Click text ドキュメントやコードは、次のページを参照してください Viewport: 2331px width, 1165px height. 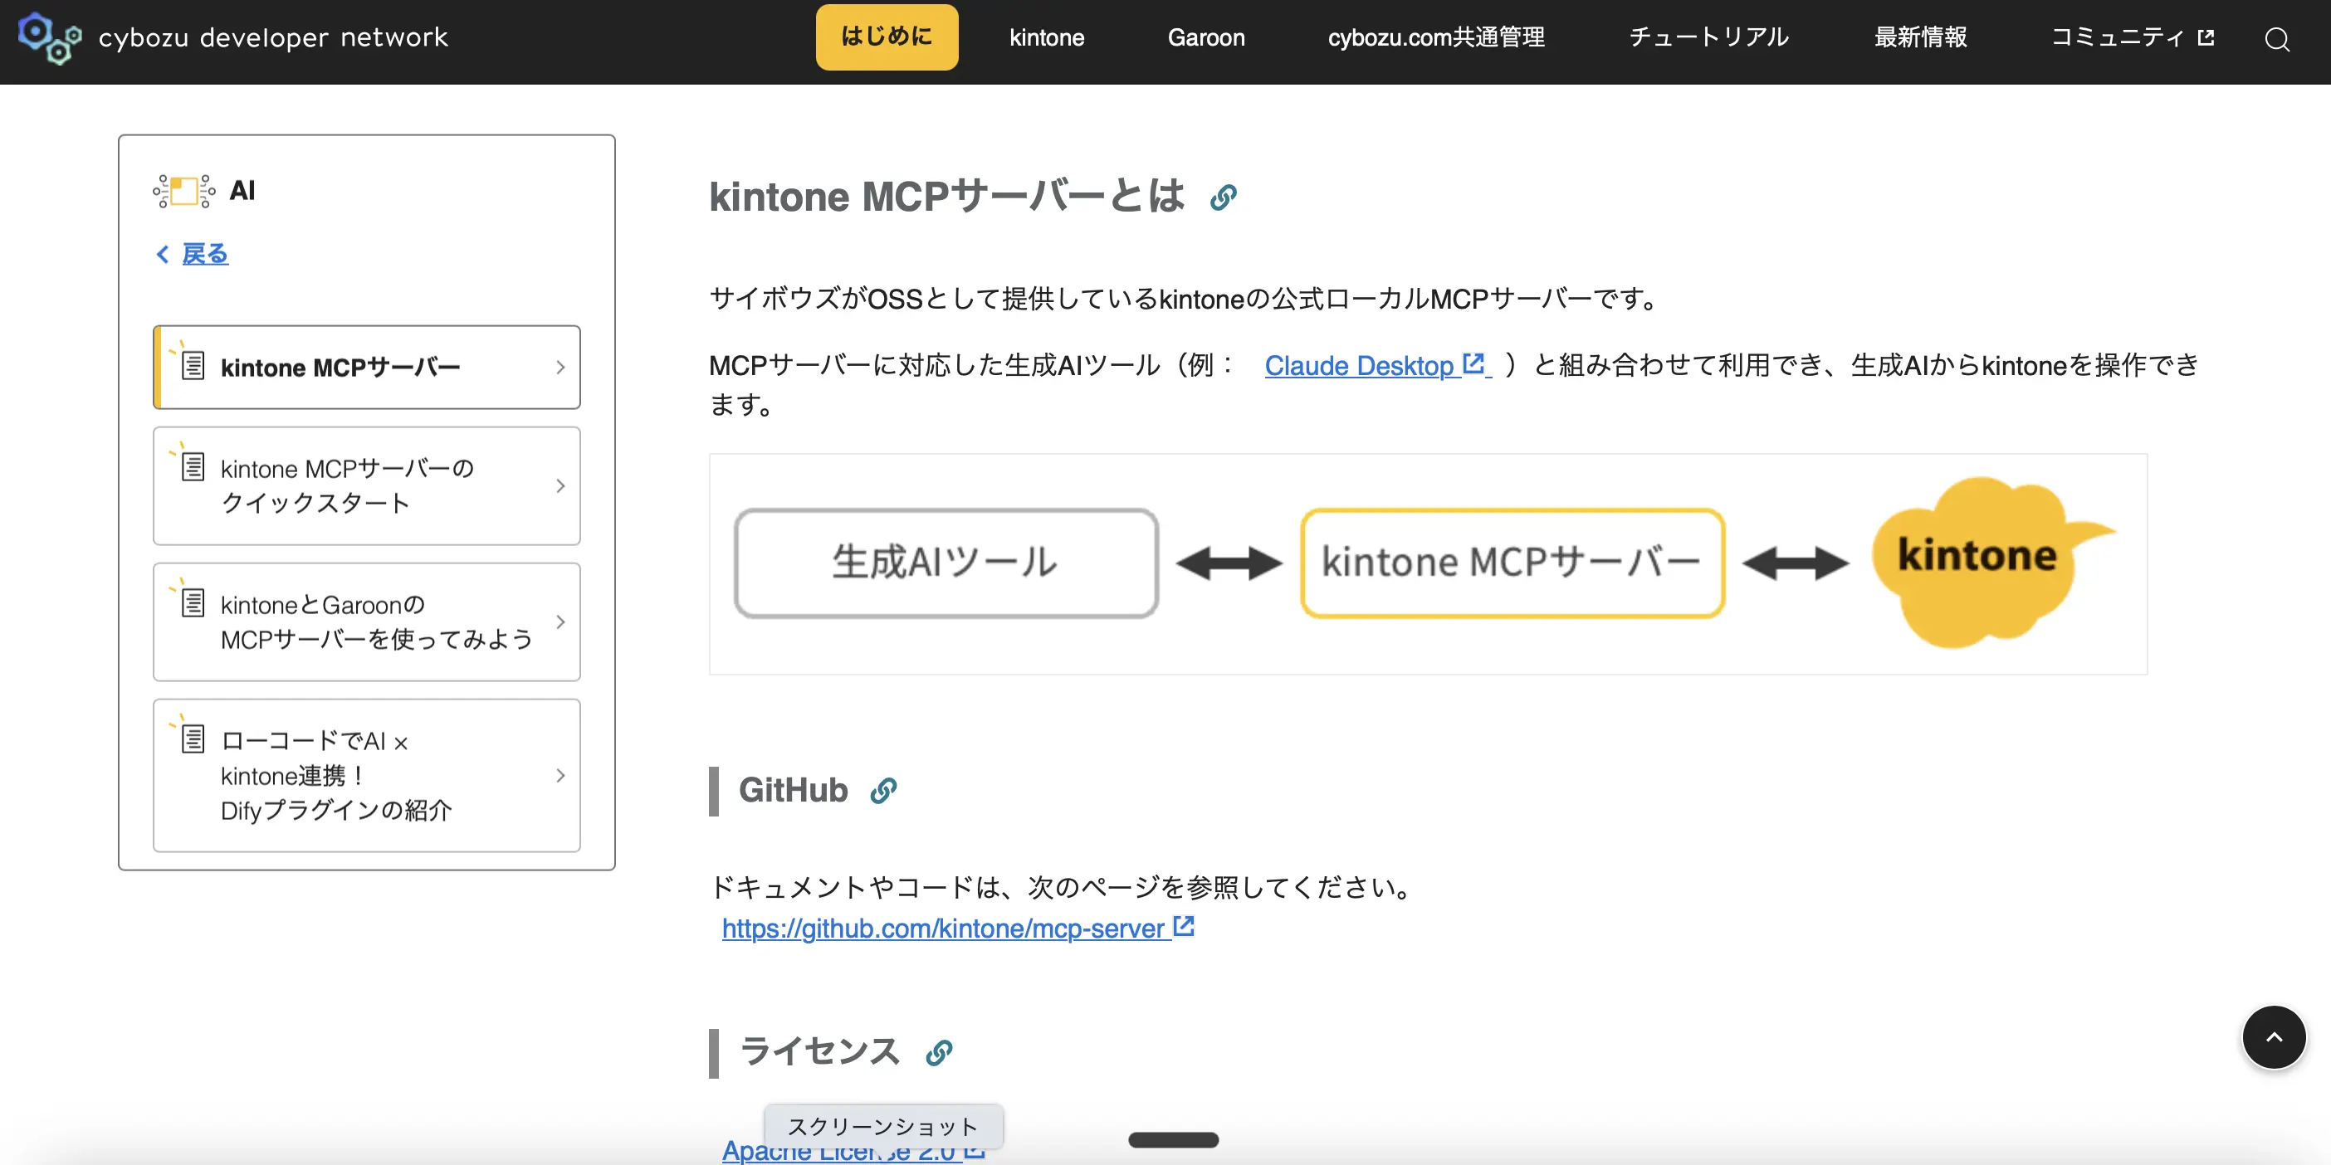point(1062,887)
